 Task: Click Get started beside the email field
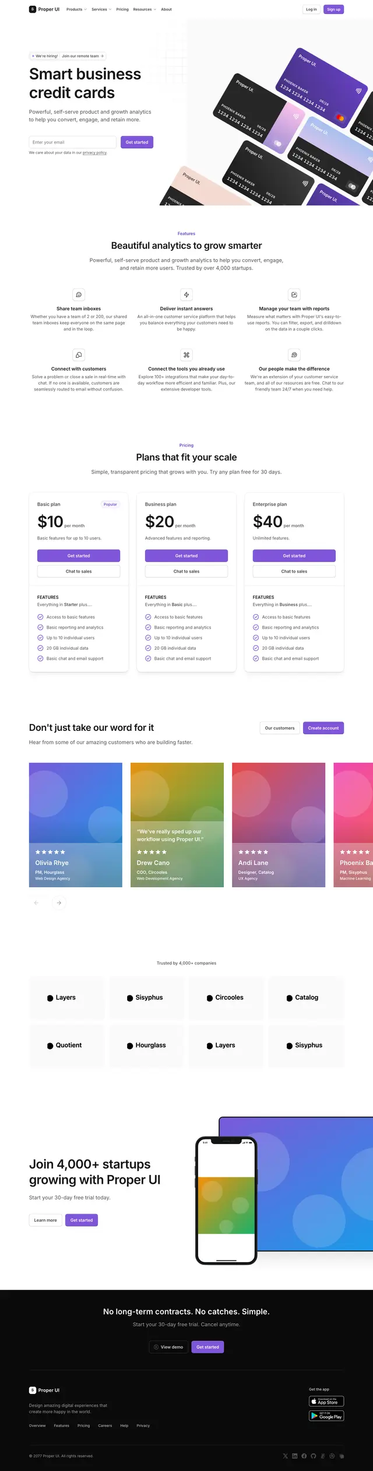[137, 142]
